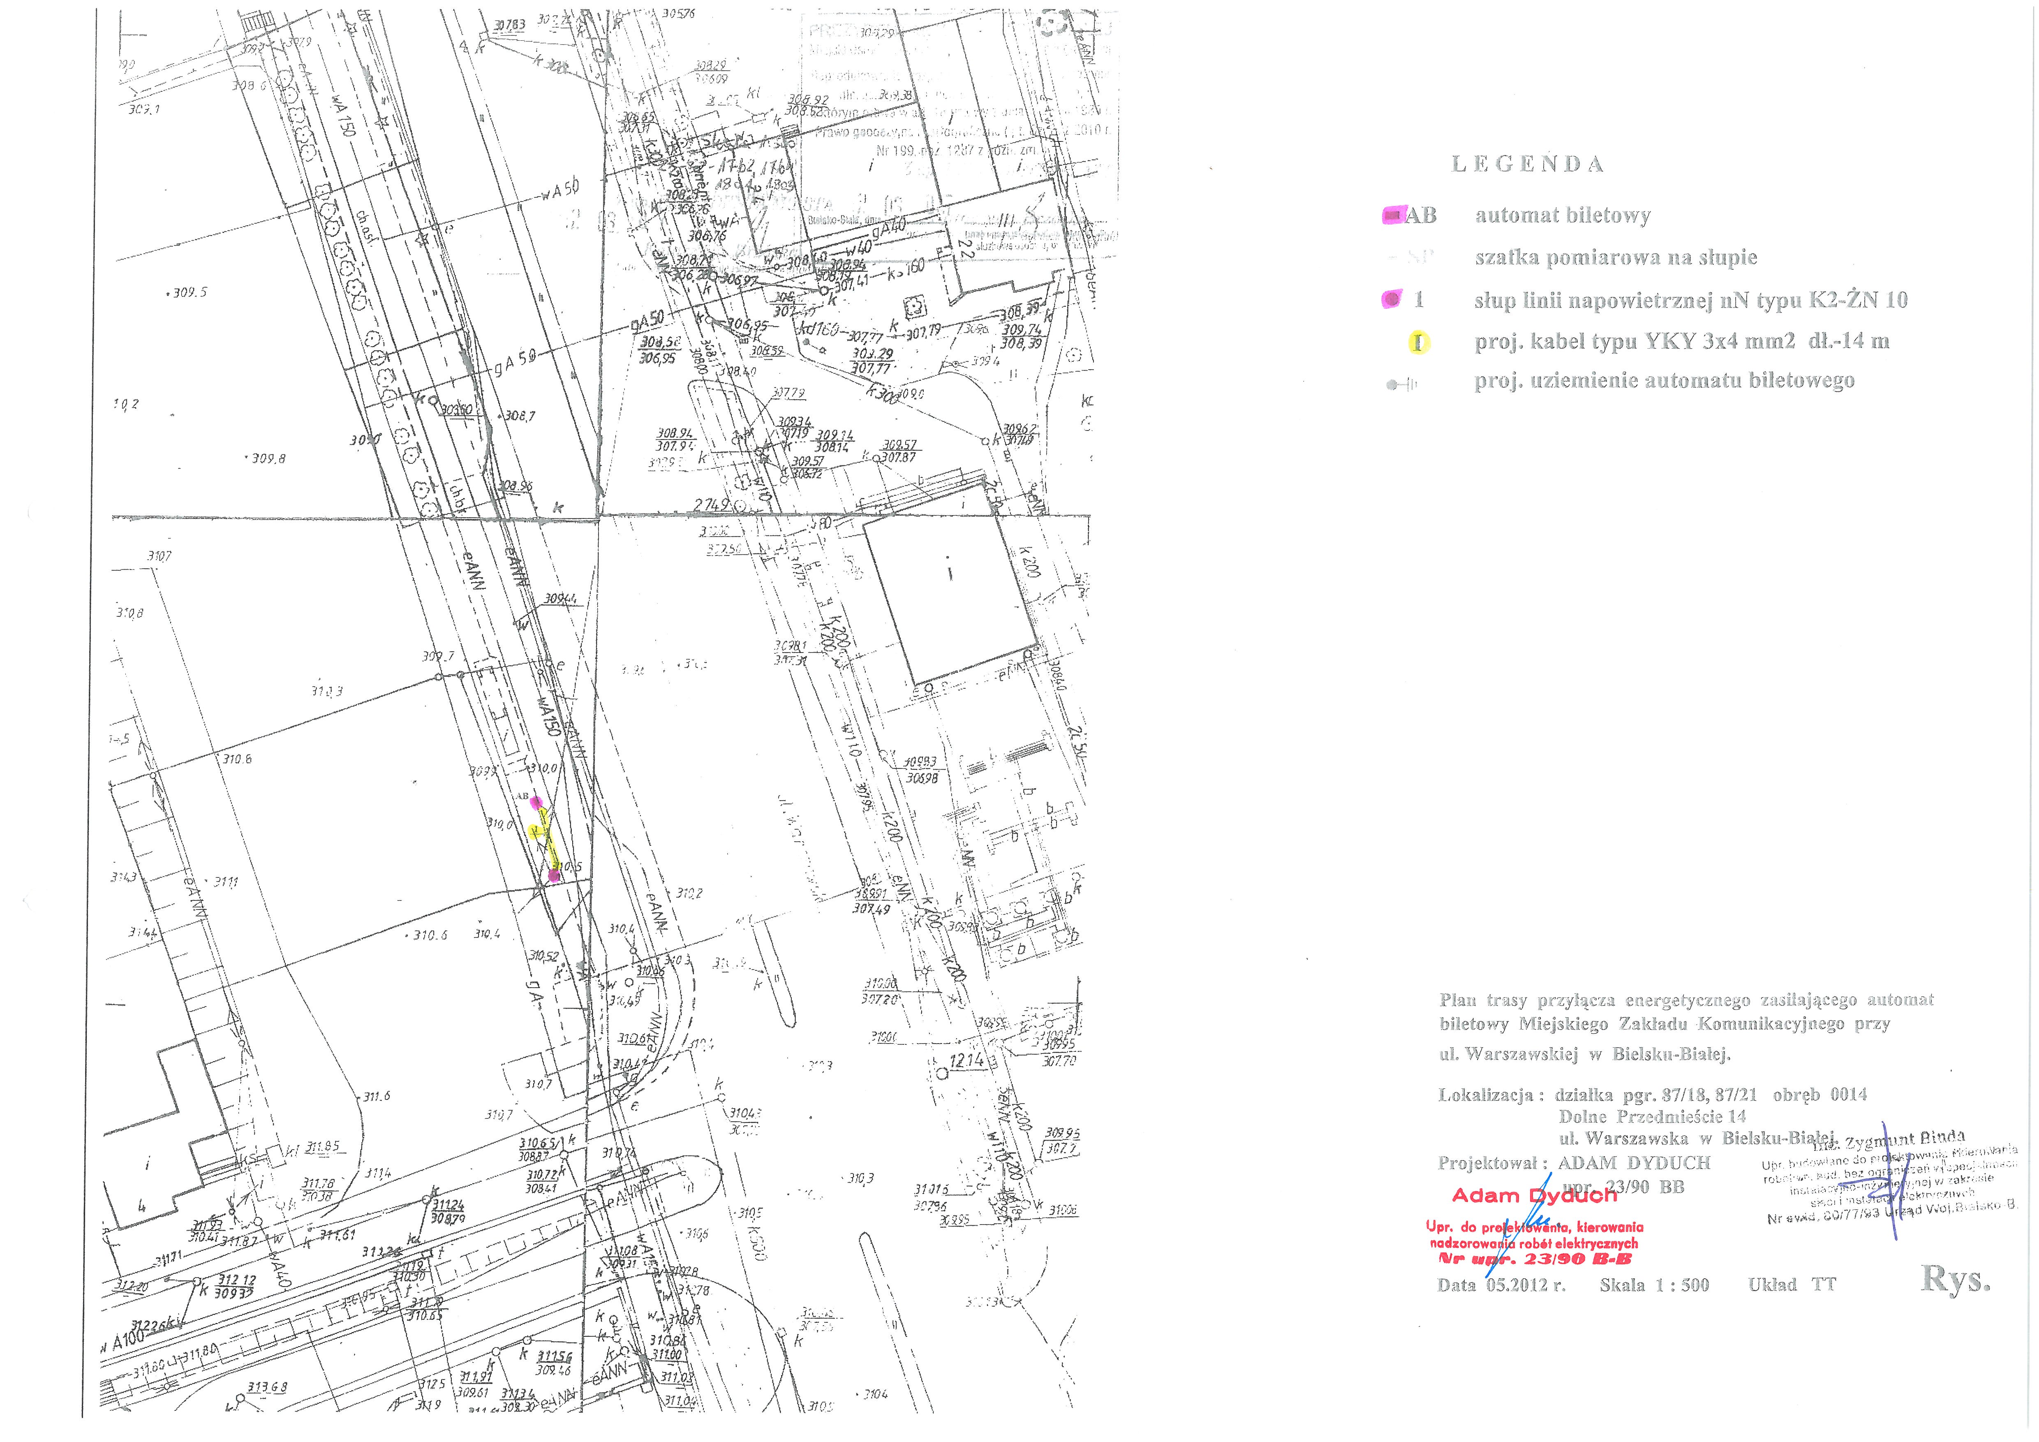Click 'Projektował : ADAM DYDUCH' line
The image size is (2039, 1442).
coord(1574,1163)
